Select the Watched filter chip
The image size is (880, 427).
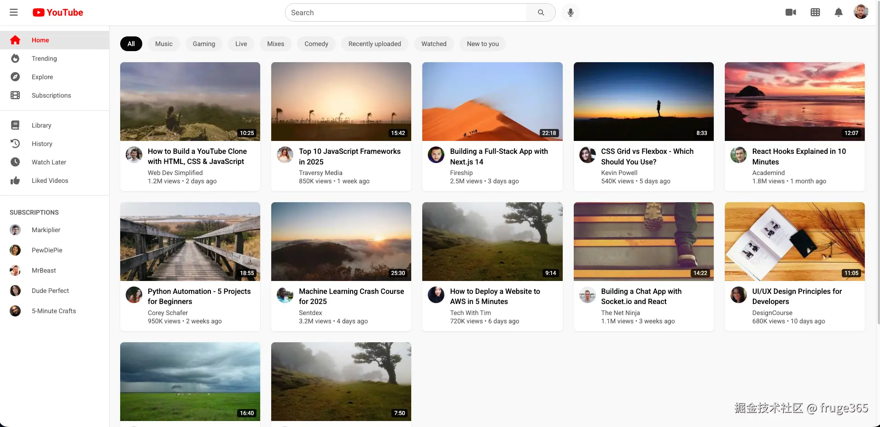(434, 44)
